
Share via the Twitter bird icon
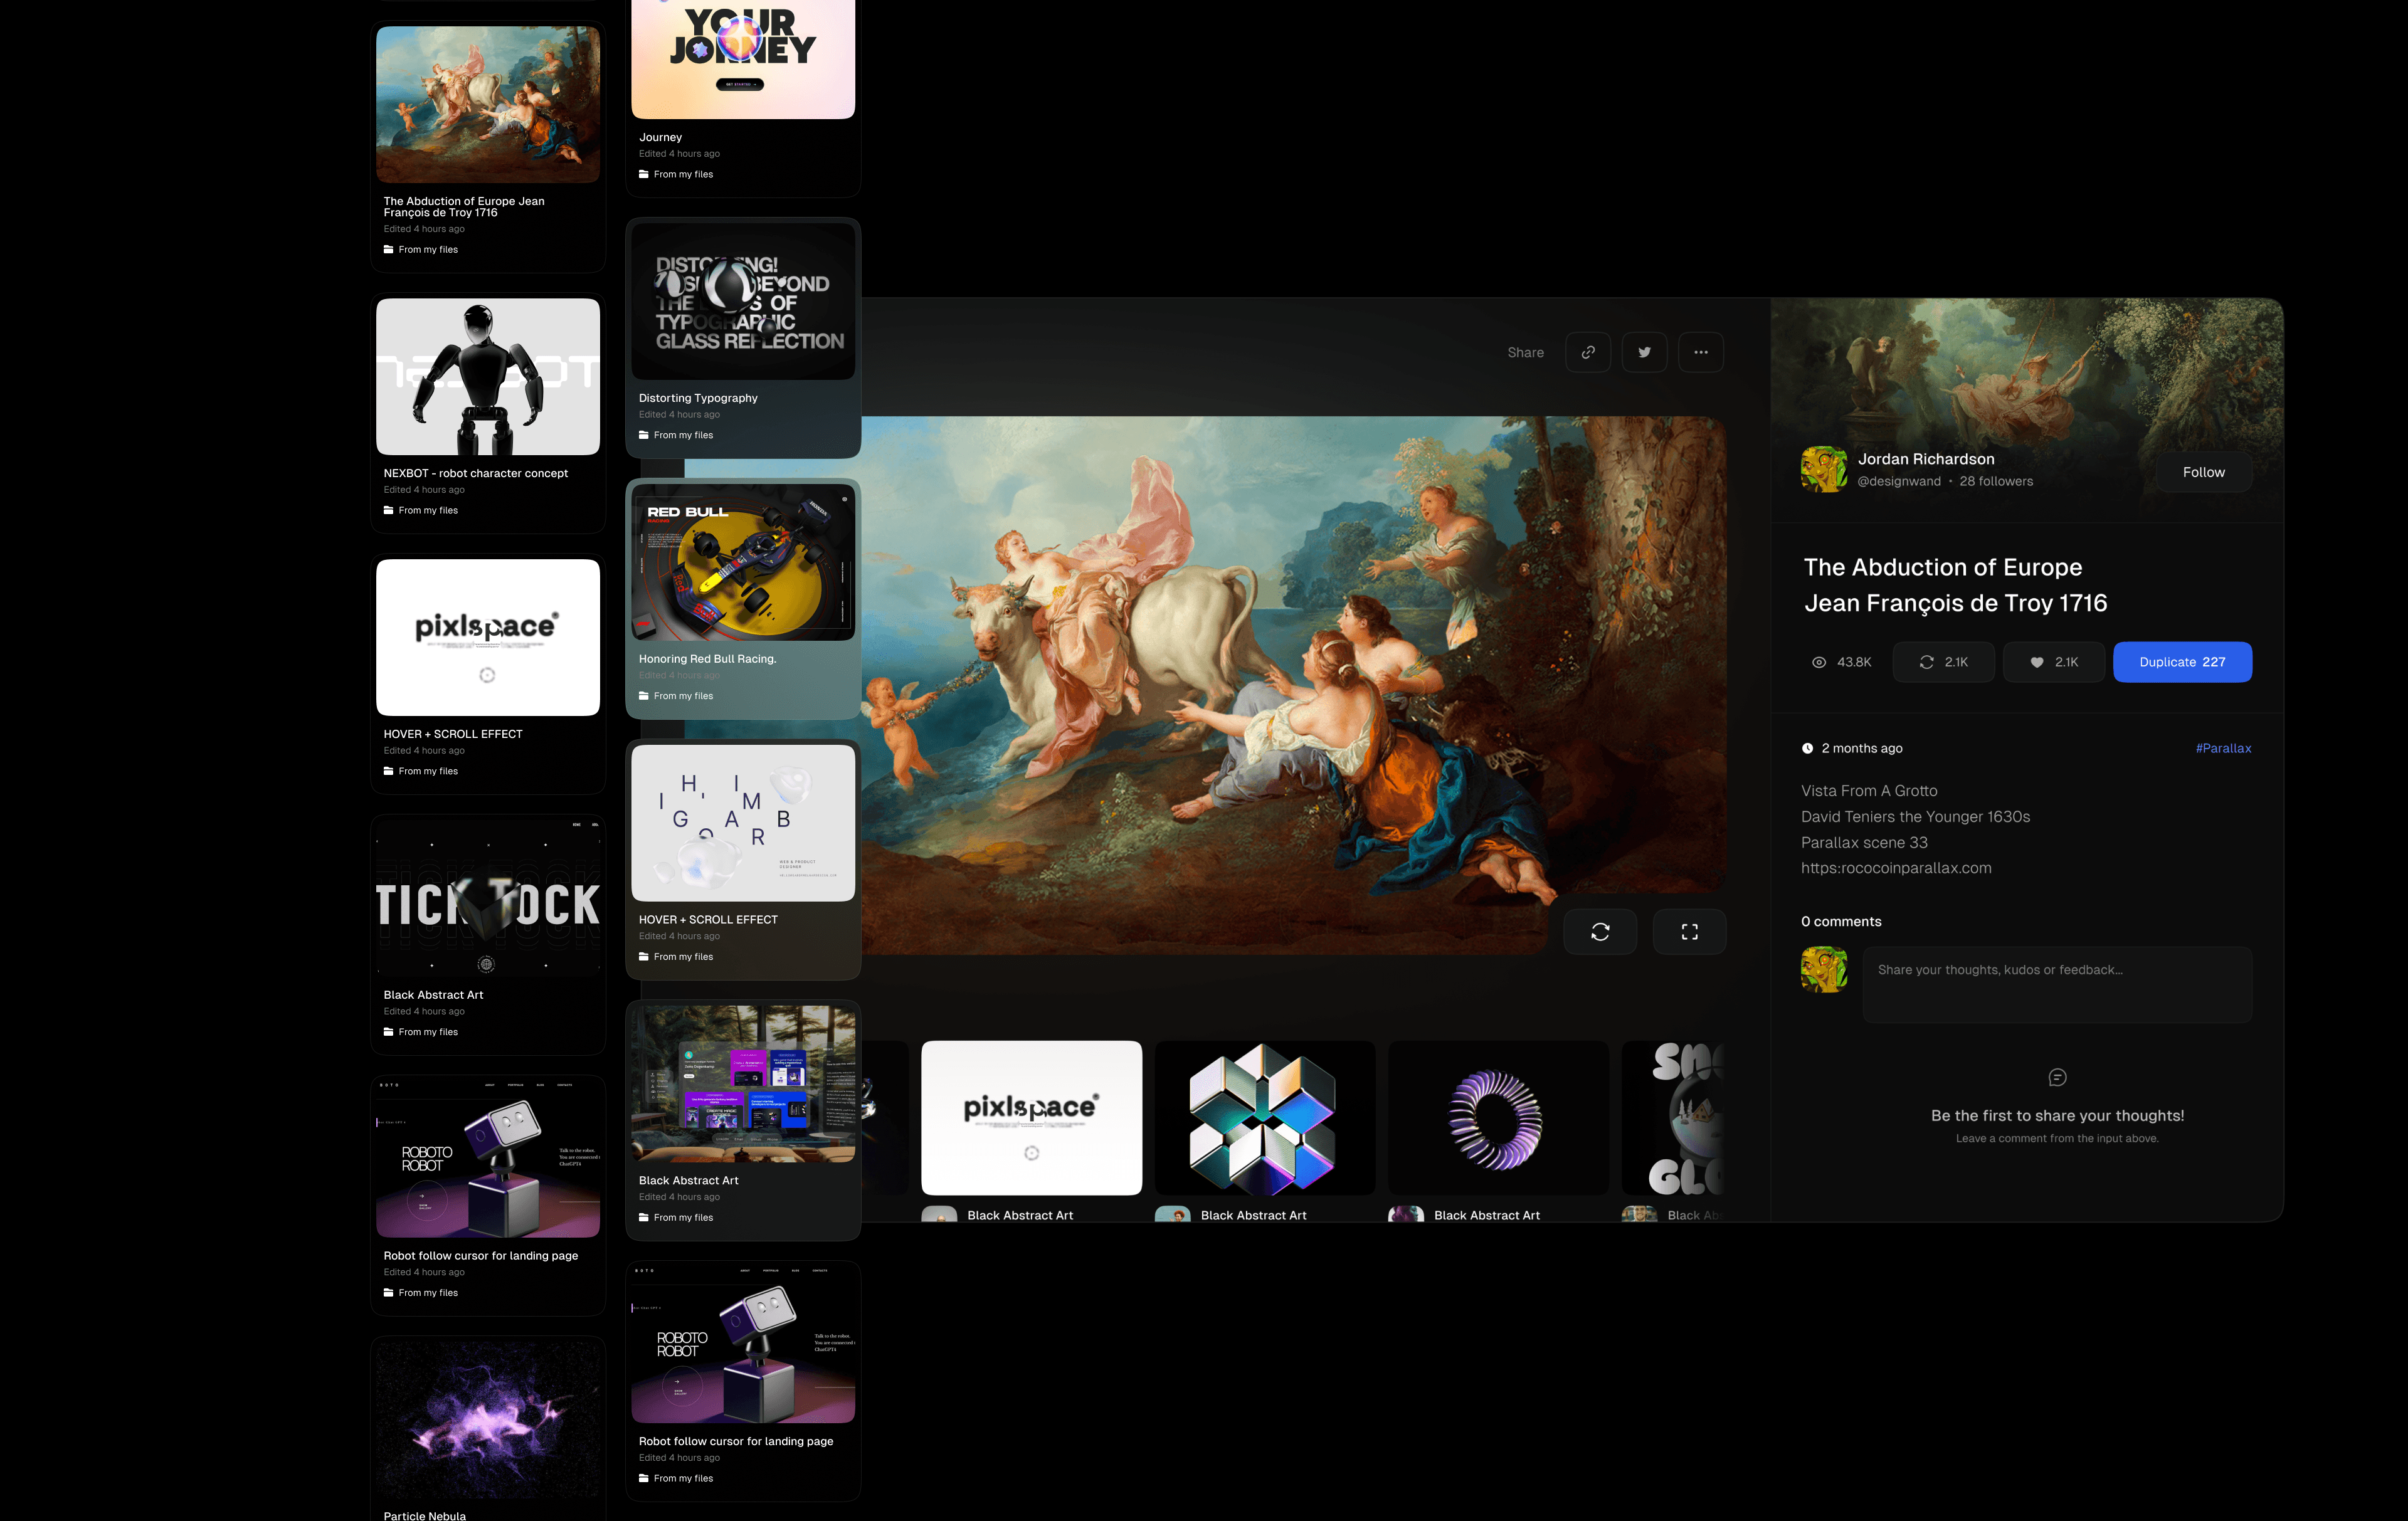click(x=1644, y=352)
